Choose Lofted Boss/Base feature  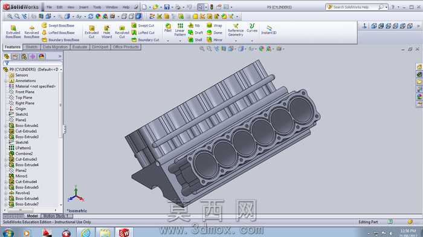(58, 33)
